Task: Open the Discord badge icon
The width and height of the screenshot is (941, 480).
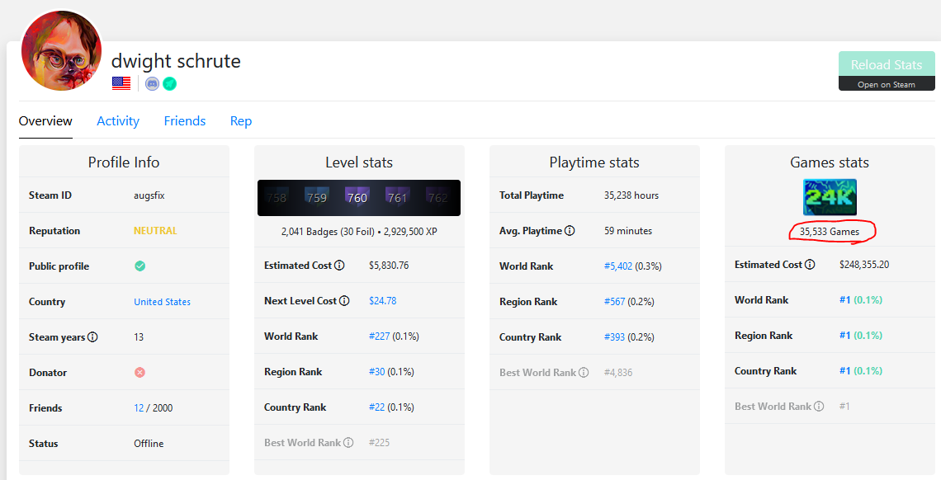Action: (x=153, y=84)
